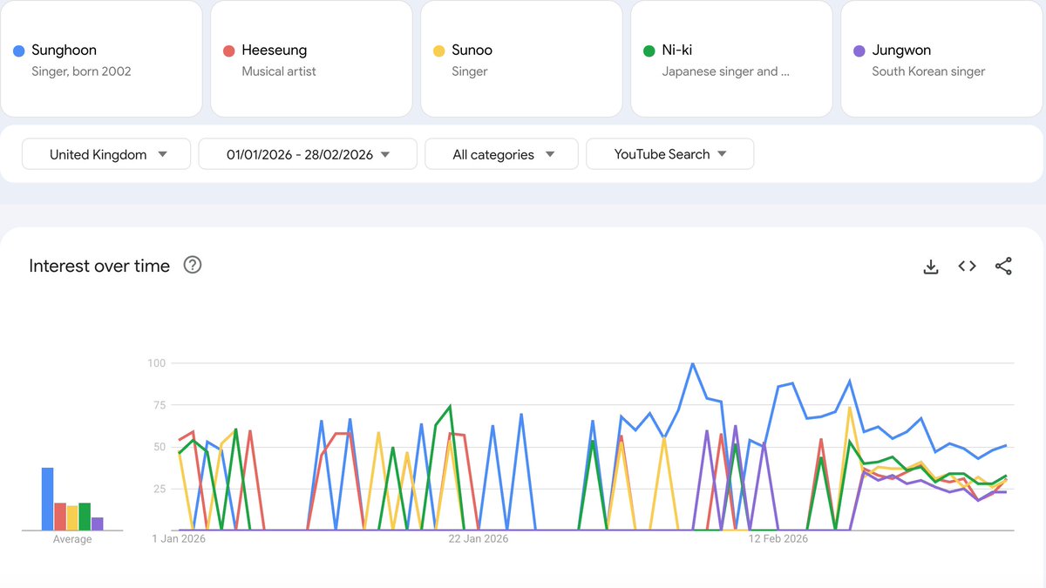The image size is (1046, 588).
Task: Click the Sunghoon line peak at 100
Action: point(692,363)
